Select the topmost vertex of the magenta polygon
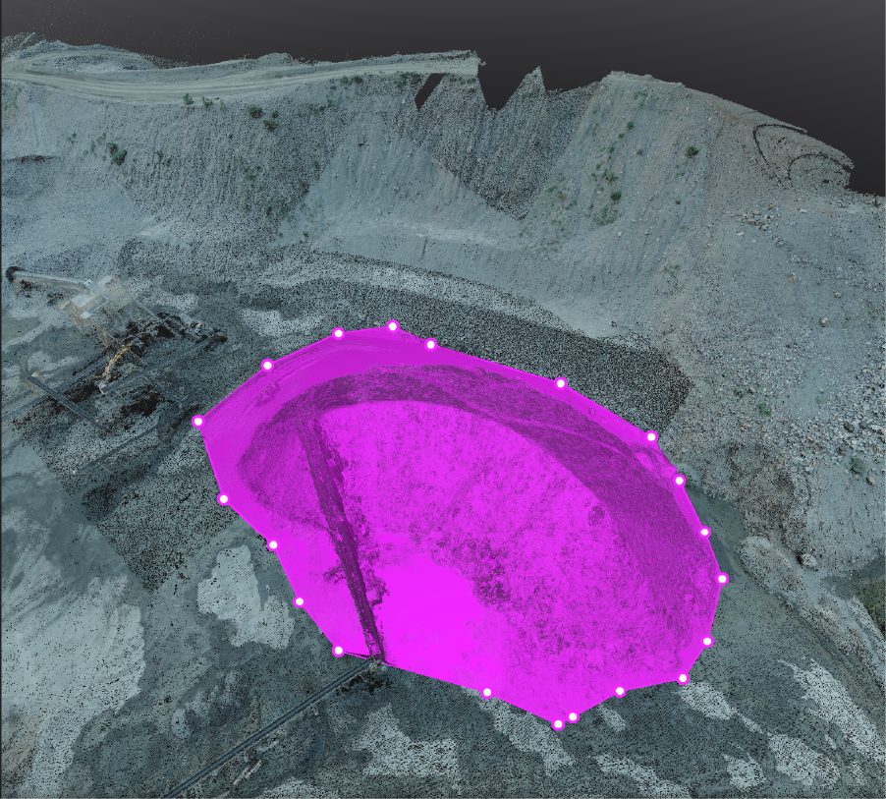886x799 pixels. pyautogui.click(x=392, y=325)
